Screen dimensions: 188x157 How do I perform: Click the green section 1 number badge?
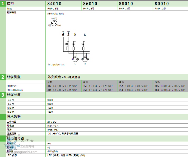click(3, 4)
